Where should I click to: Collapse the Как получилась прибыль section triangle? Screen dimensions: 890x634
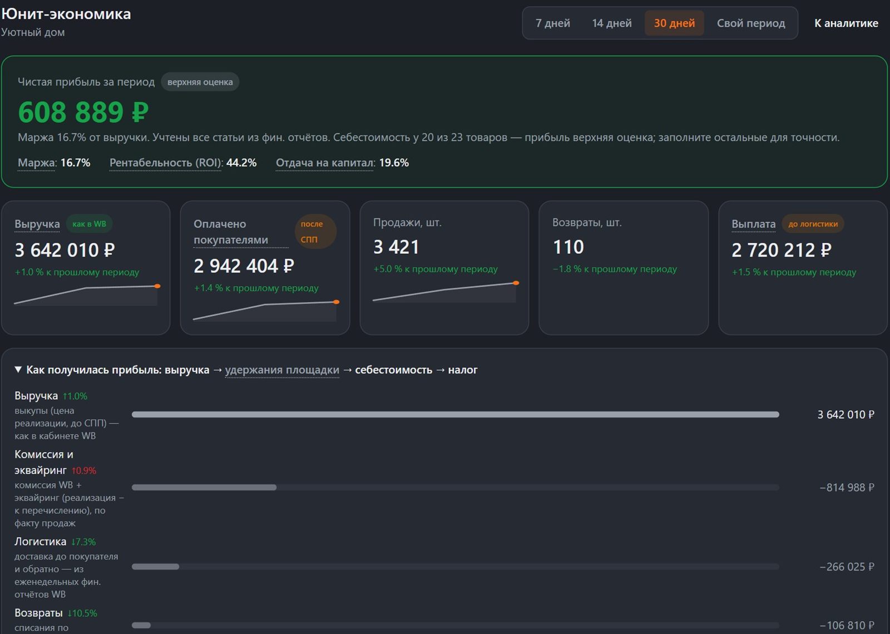pos(18,370)
